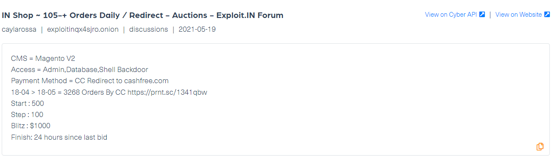The height and width of the screenshot is (156, 552).
Task: Click the IN Shop post title heading
Action: (143, 15)
